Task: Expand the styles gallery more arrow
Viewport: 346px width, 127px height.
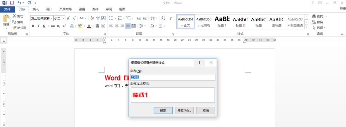Action: pos(306,27)
